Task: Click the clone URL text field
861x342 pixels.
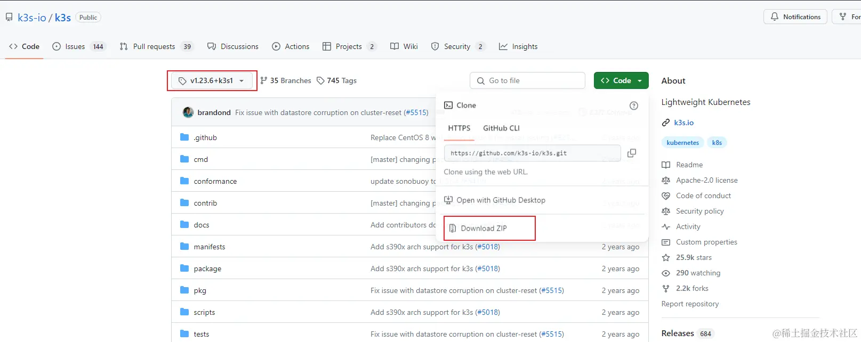Action: click(x=532, y=153)
